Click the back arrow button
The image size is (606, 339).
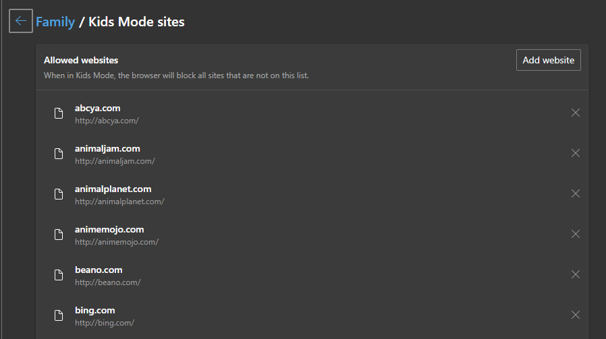coord(21,21)
